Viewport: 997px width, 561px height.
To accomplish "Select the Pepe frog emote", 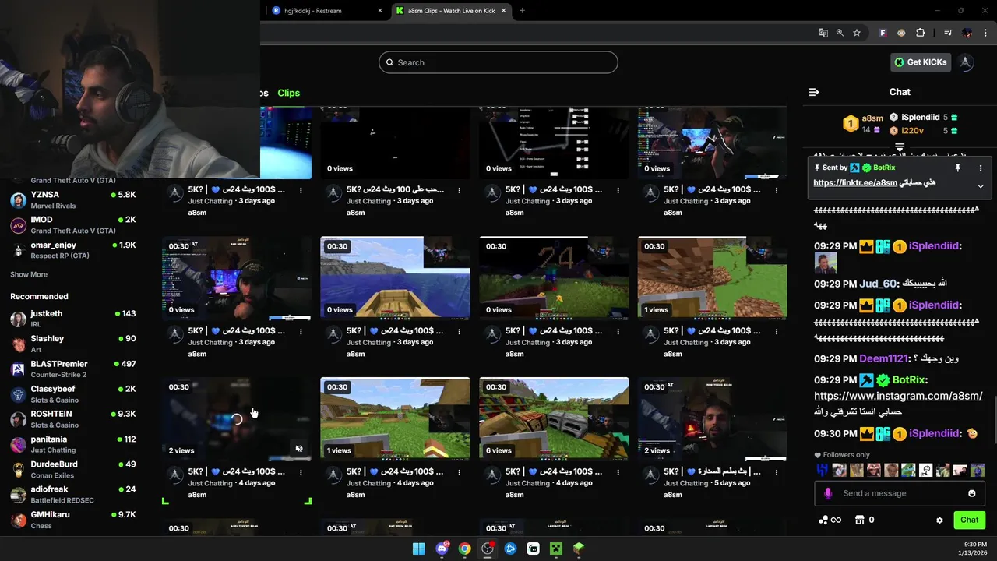I will click(x=908, y=470).
